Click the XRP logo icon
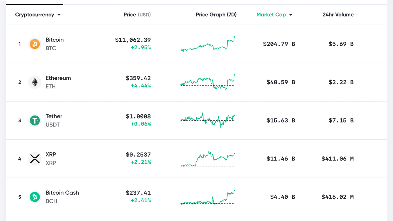The image size is (393, 221). click(35, 159)
